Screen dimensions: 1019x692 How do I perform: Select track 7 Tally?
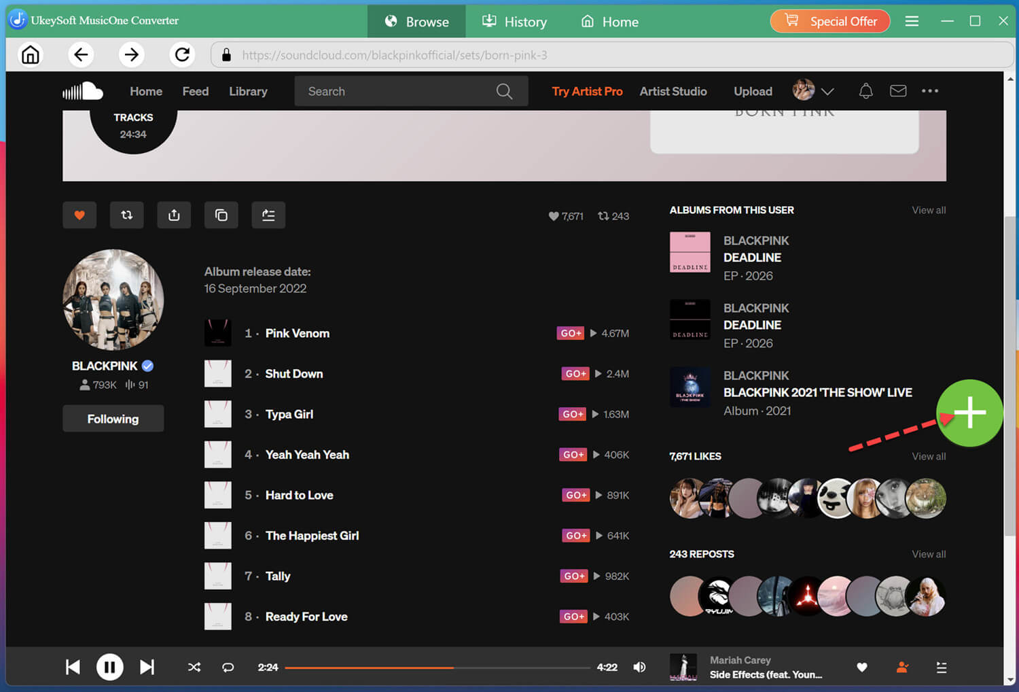pyautogui.click(x=278, y=576)
